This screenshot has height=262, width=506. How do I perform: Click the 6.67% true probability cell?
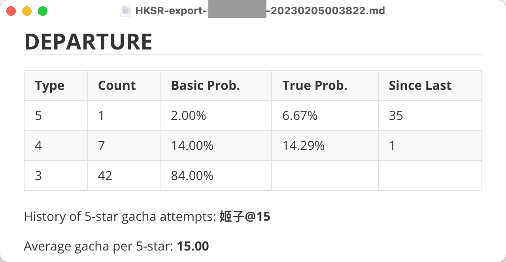325,116
